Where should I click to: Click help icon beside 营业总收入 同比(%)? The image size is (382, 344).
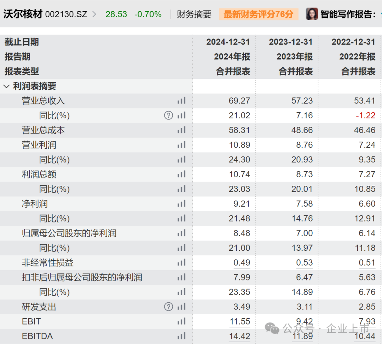coord(169,115)
